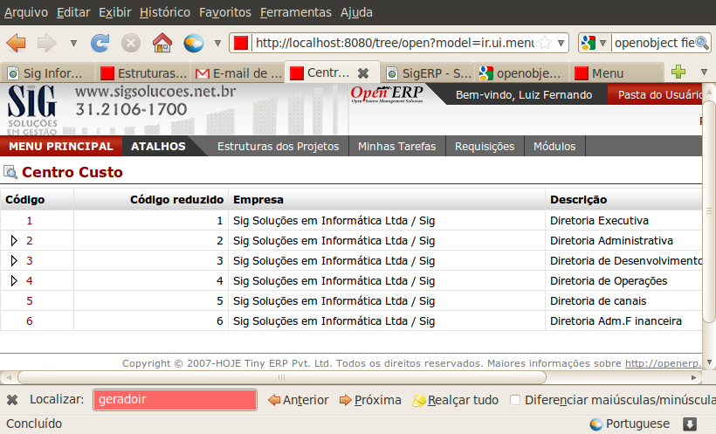The width and height of the screenshot is (716, 434).
Task: Reload the current page
Action: coord(100,43)
